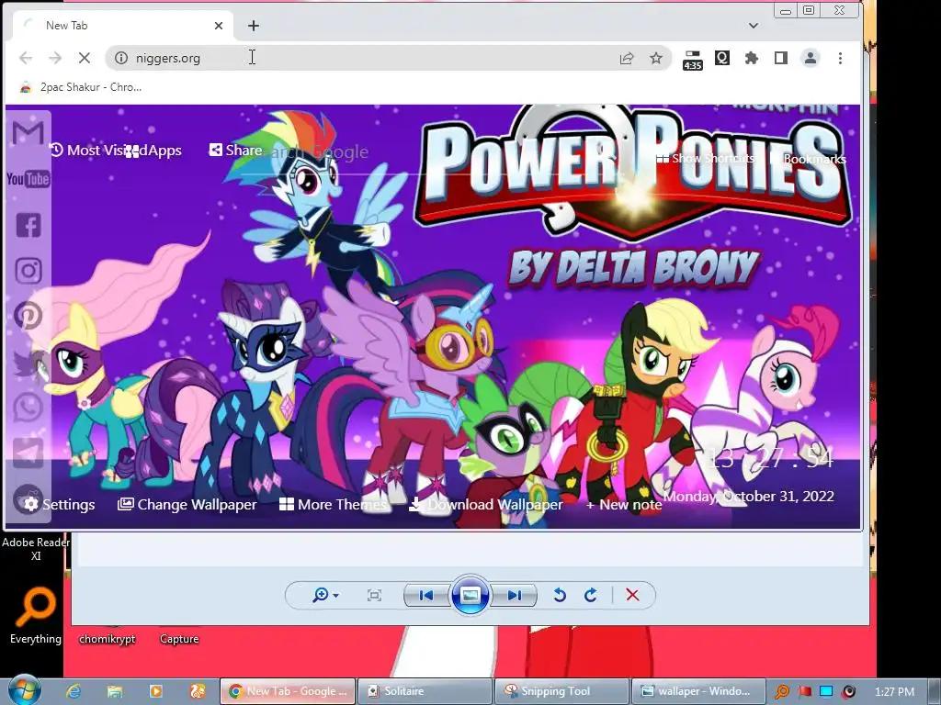Open Photo Viewer zoom dropdown
Image resolution: width=941 pixels, height=705 pixels.
(x=326, y=595)
